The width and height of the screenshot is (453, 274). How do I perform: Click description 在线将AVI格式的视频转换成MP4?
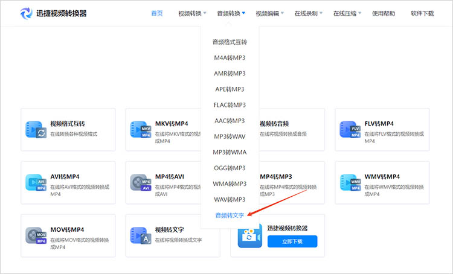click(80, 191)
